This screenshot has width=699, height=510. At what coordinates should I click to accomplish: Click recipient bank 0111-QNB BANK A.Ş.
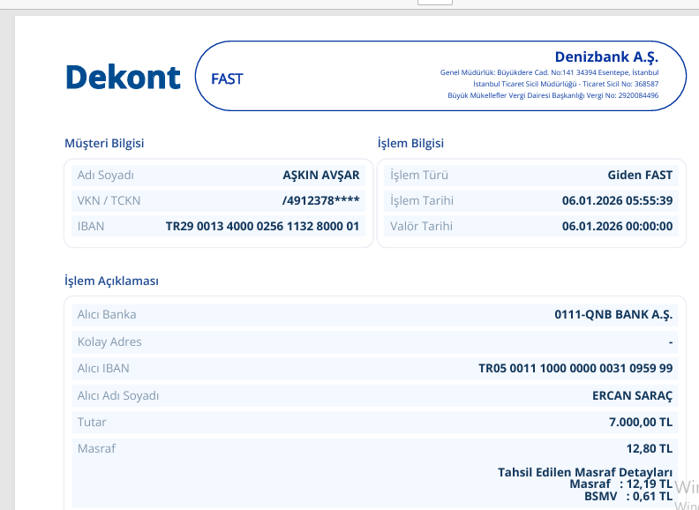click(x=613, y=315)
